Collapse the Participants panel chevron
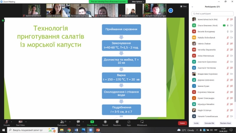 pos(192,7)
